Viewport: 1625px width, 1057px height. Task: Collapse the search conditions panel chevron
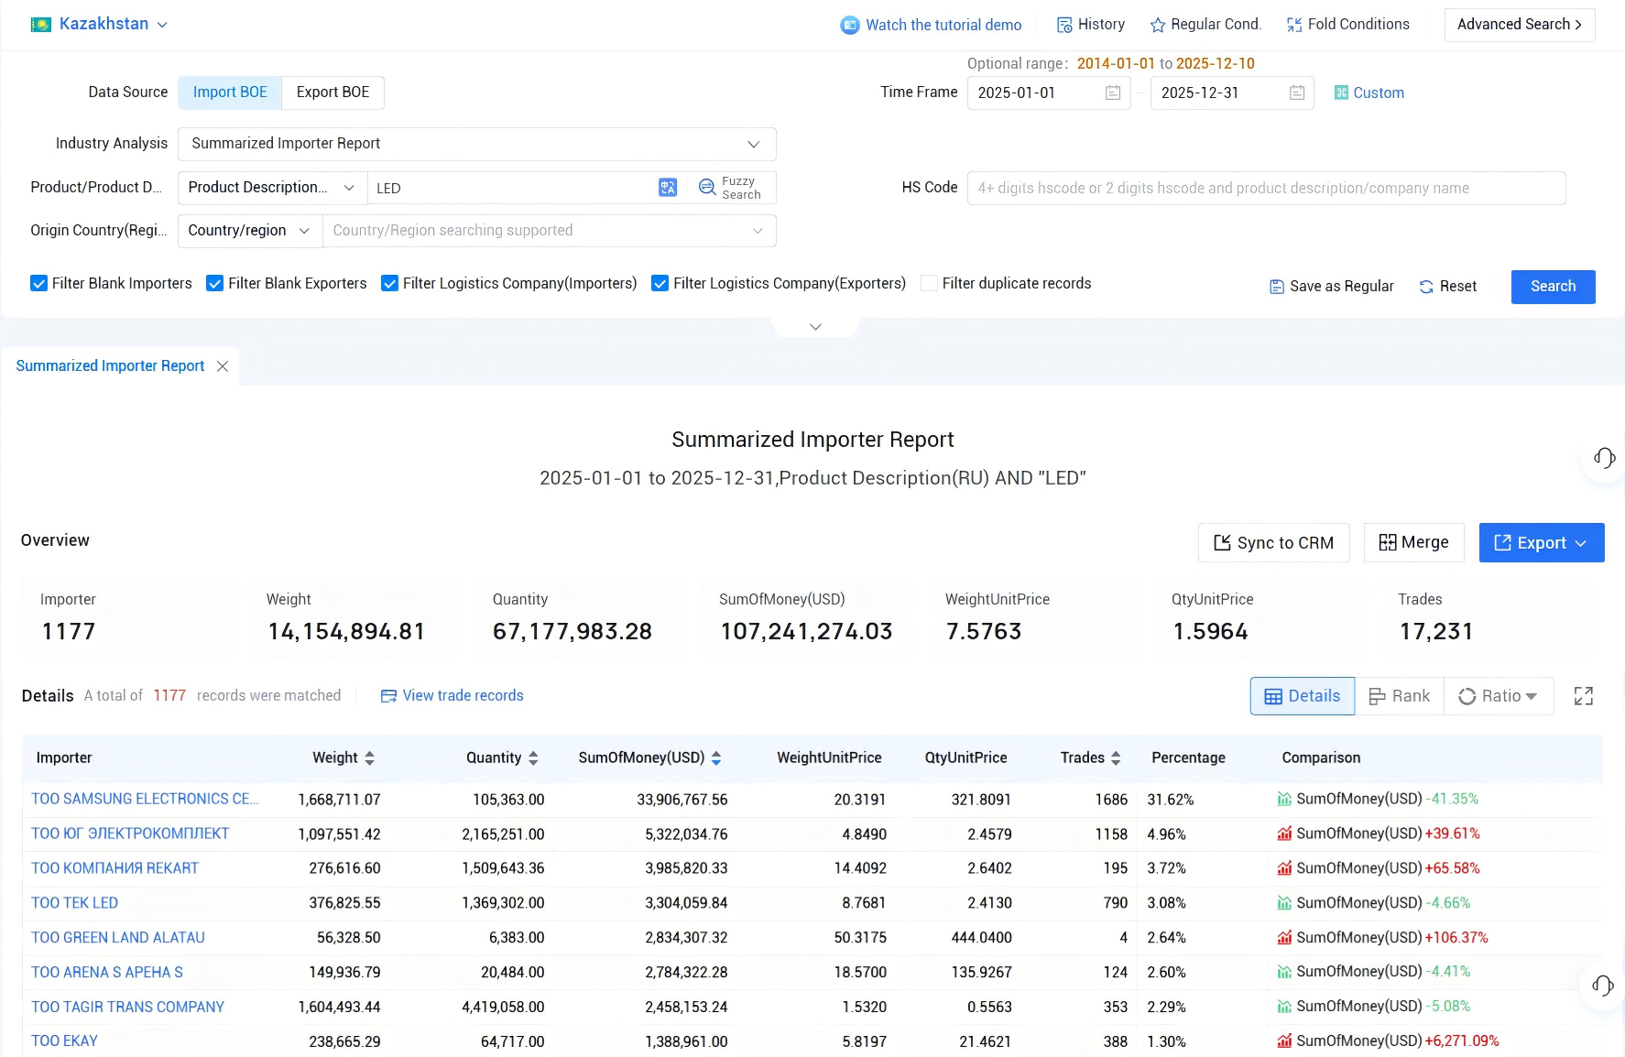click(x=815, y=327)
